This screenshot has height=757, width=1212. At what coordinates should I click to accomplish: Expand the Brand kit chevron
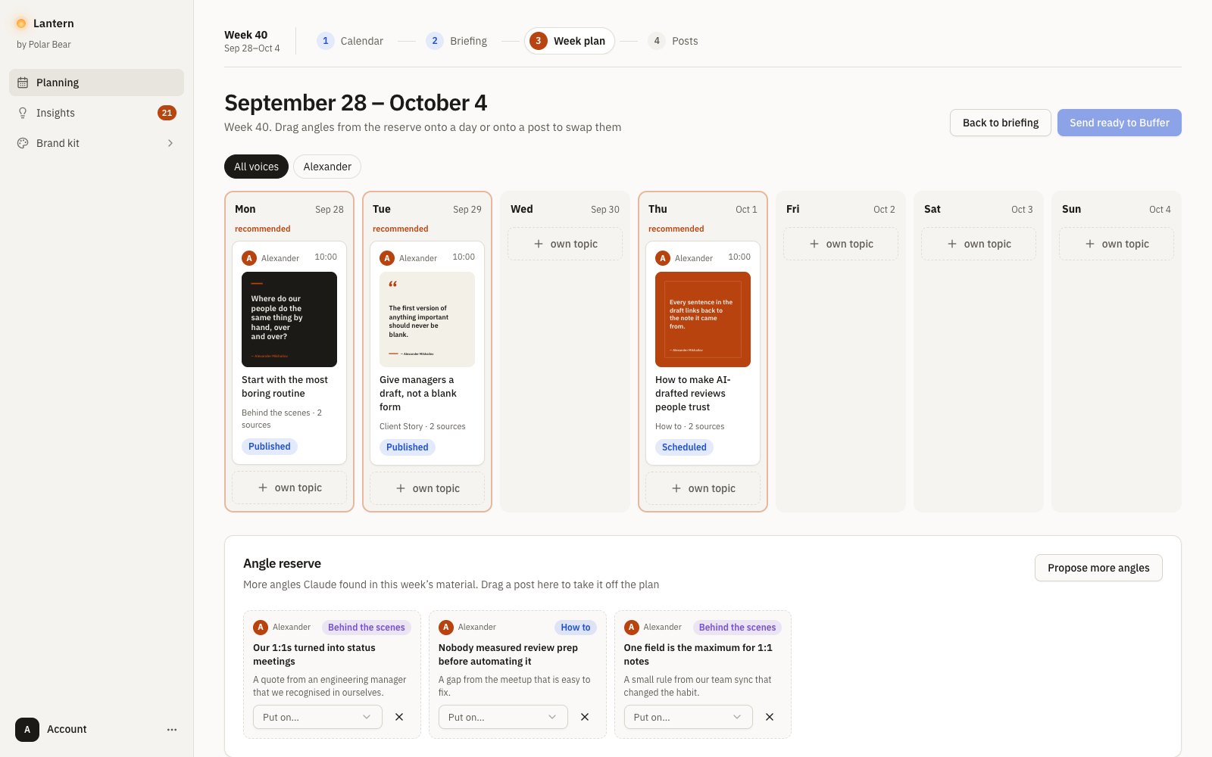click(170, 143)
